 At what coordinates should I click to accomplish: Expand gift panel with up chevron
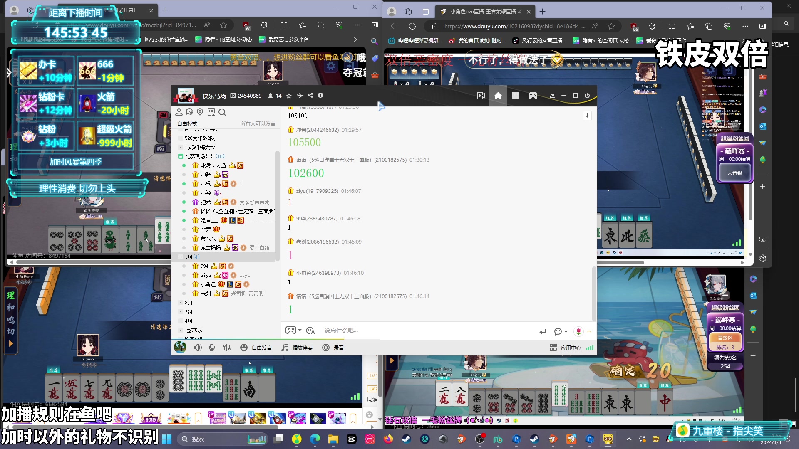[589, 331]
